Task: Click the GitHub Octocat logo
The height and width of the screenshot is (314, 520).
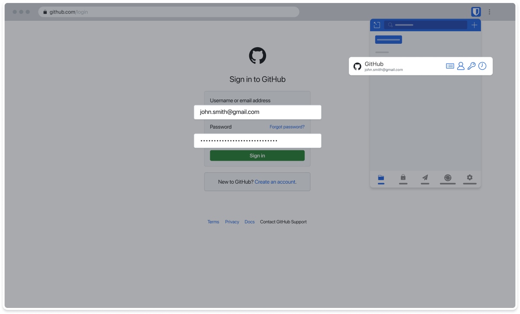Action: tap(257, 56)
